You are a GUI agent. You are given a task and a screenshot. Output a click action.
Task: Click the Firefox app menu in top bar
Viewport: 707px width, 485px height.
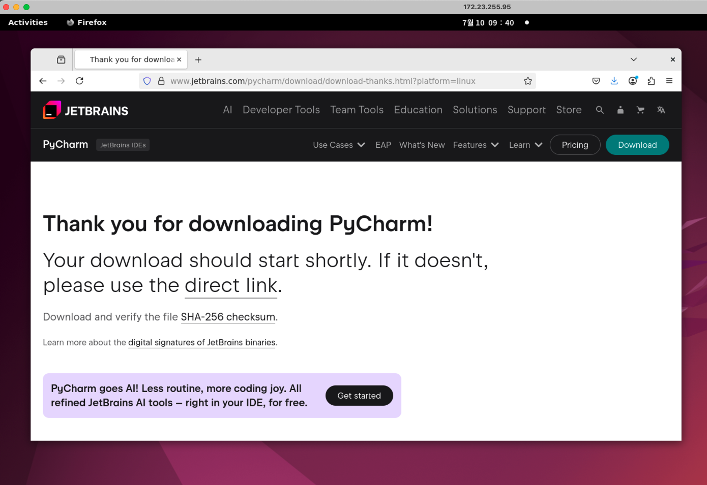(x=86, y=22)
